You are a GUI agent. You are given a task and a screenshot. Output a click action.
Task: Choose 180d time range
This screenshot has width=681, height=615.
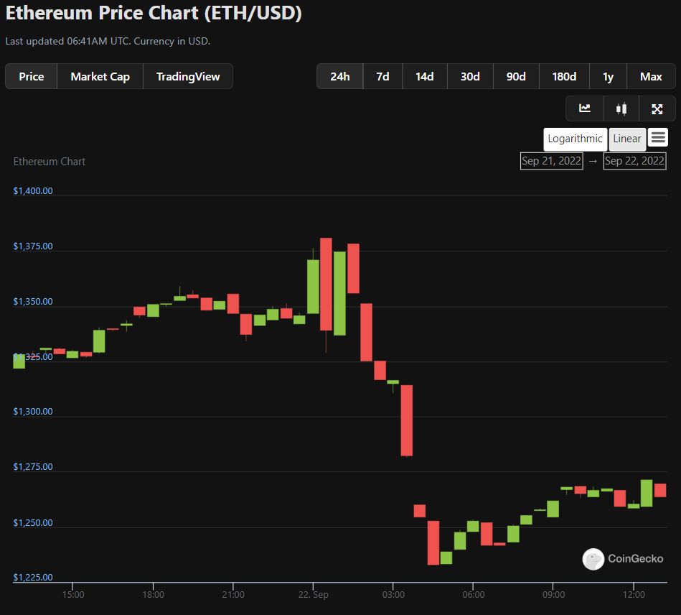point(564,77)
